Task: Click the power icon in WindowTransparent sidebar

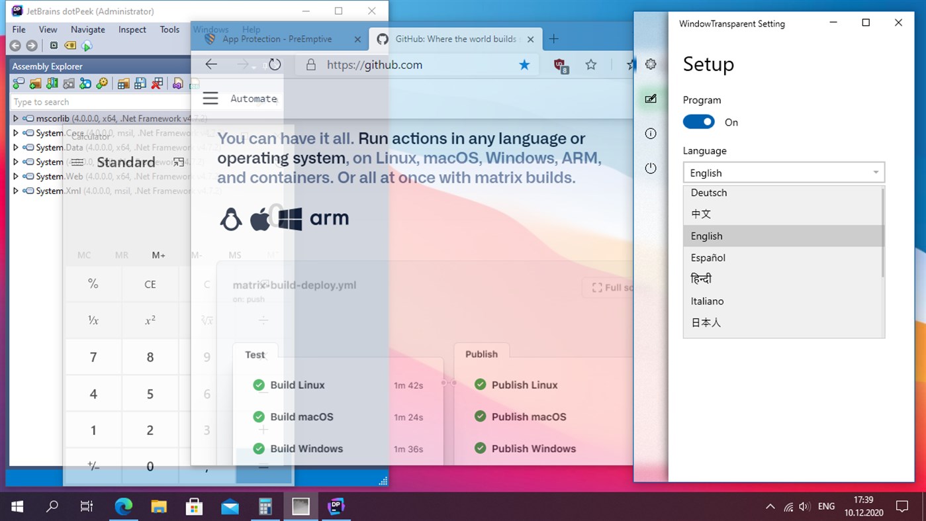Action: click(651, 167)
